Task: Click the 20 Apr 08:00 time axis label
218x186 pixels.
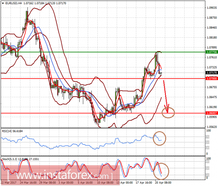Action: (163, 182)
